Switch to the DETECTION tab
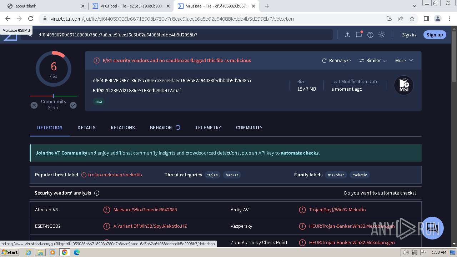Screen dimensions: 457x257 (x=50, y=127)
